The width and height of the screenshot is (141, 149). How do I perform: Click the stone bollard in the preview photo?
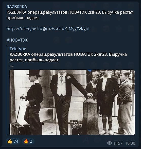[x=90, y=116]
